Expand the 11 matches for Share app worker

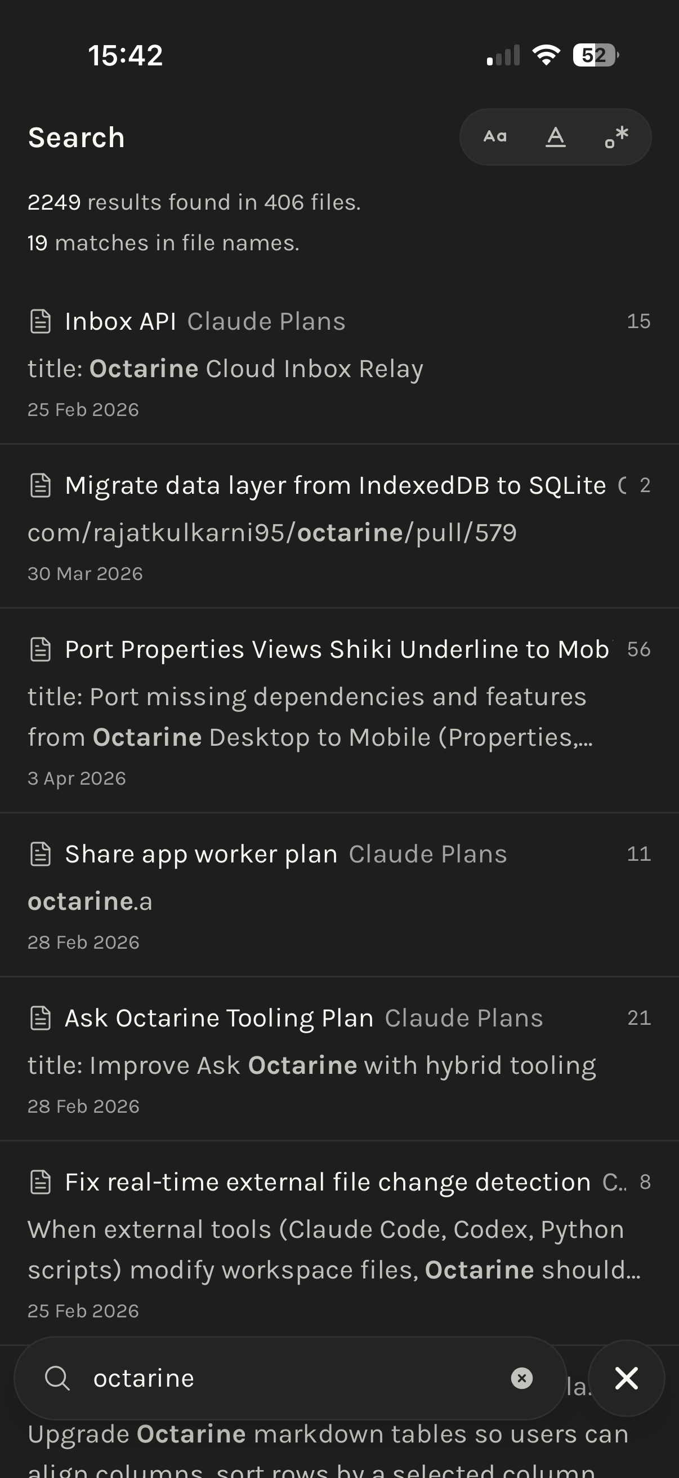(x=638, y=854)
